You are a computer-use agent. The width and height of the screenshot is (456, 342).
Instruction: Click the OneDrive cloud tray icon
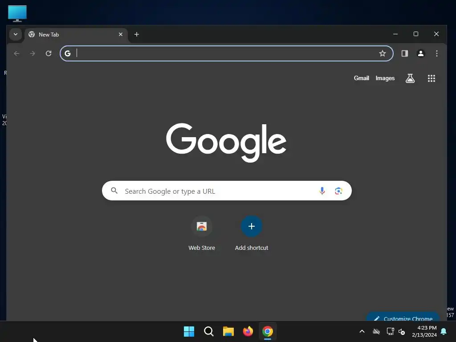[x=376, y=331]
